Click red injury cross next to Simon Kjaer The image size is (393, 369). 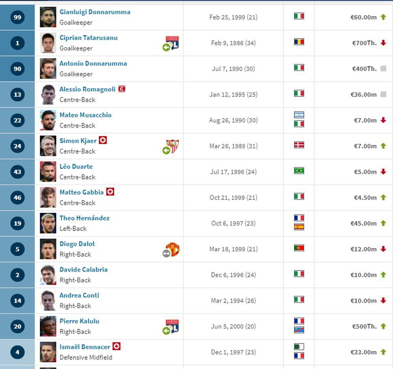pyautogui.click(x=103, y=140)
